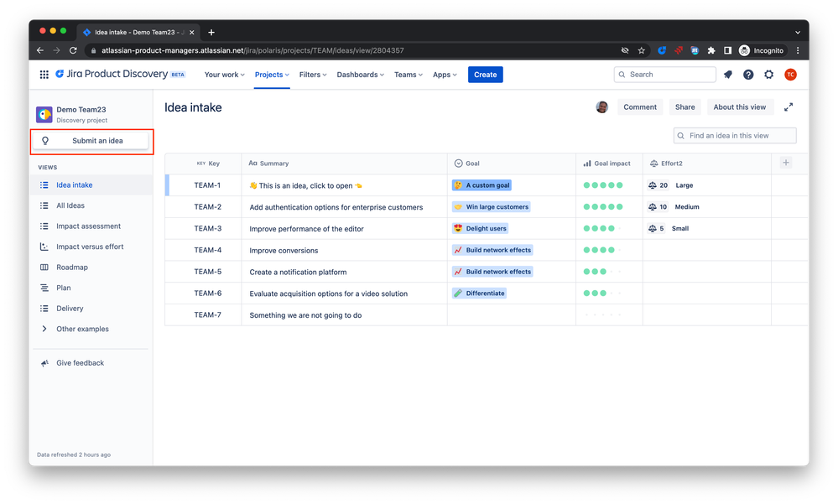The height and width of the screenshot is (504, 838).
Task: Expand the view to fullscreen
Action: pyautogui.click(x=789, y=107)
